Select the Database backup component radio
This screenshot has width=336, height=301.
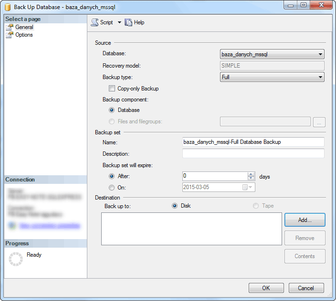(x=112, y=110)
